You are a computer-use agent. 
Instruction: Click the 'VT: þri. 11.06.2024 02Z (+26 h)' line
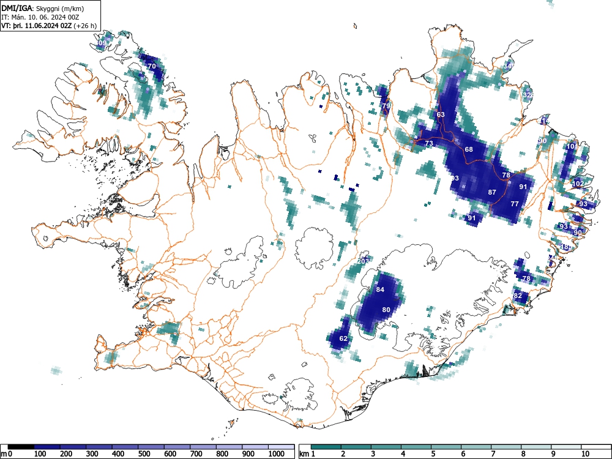pyautogui.click(x=49, y=26)
